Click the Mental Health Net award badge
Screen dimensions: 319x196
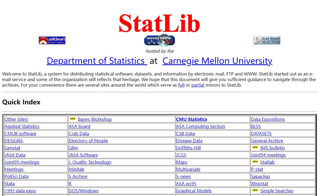click(159, 40)
